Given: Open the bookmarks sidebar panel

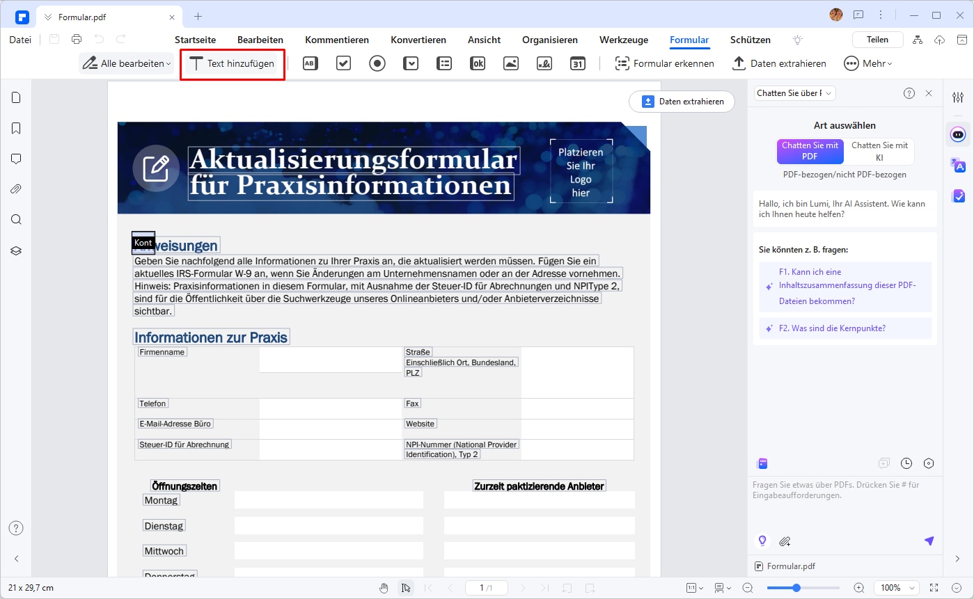Looking at the screenshot, I should click(16, 128).
